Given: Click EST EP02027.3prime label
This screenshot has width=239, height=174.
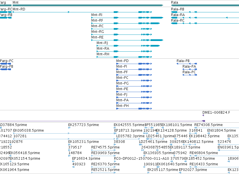Looking at the screenshot, I should [x=193, y=170].
